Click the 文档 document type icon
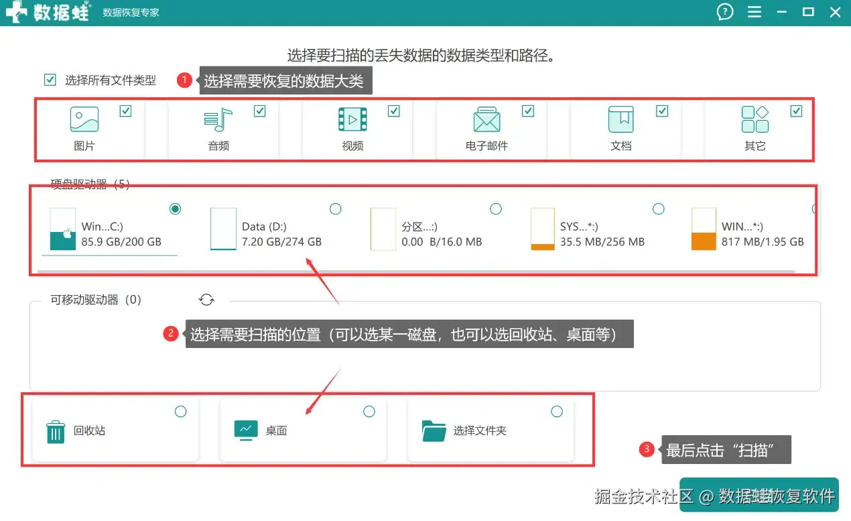851x521 pixels. (x=621, y=119)
